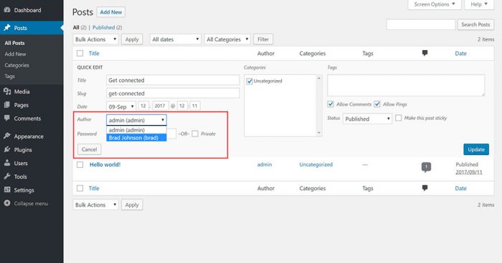Click the Posts pushpin icon
This screenshot has height=263, width=502.
pyautogui.click(x=7, y=28)
